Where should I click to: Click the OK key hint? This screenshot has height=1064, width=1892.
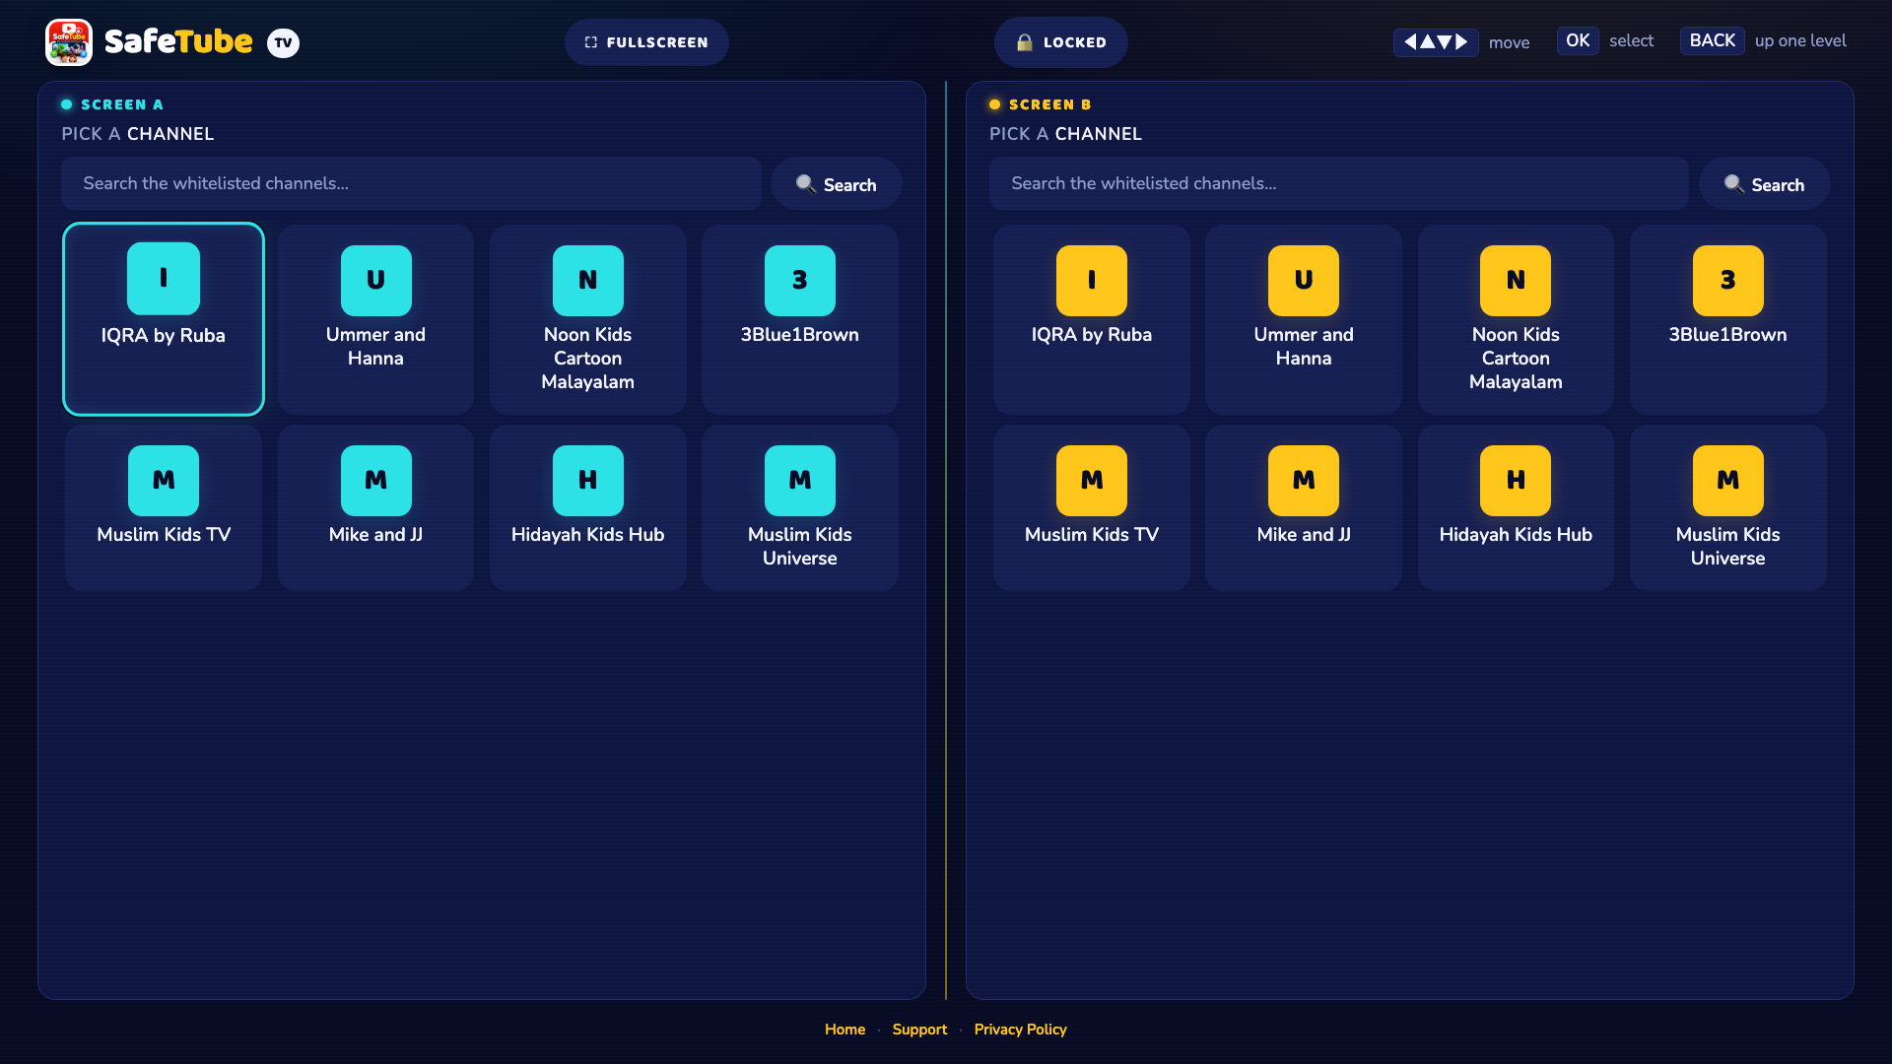point(1578,40)
